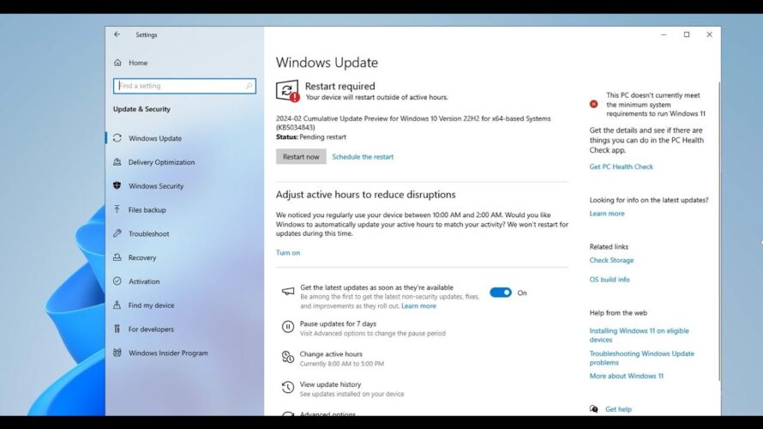The image size is (763, 429).
Task: Click Get PC Health Check link
Action: [x=622, y=166]
